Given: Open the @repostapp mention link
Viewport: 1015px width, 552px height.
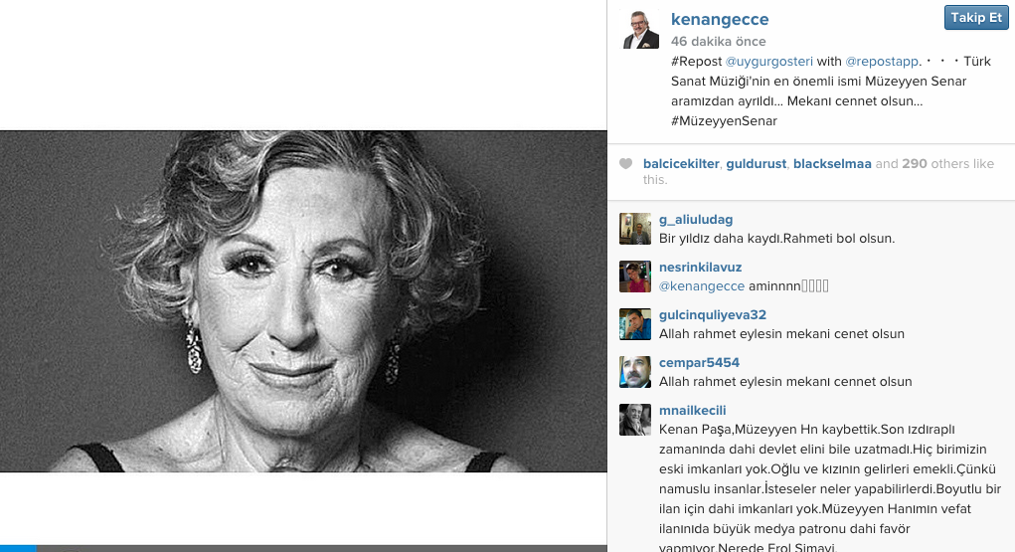Looking at the screenshot, I should [x=882, y=62].
